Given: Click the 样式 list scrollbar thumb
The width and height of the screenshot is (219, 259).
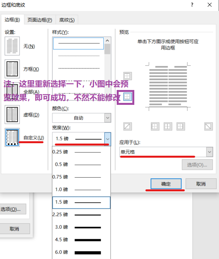Looking at the screenshot, I should pyautogui.click(x=107, y=49).
